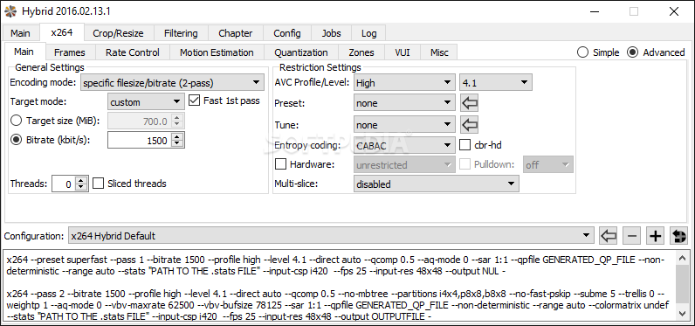The width and height of the screenshot is (695, 326).
Task: Open the Rate Control sub-tab
Action: tap(132, 52)
